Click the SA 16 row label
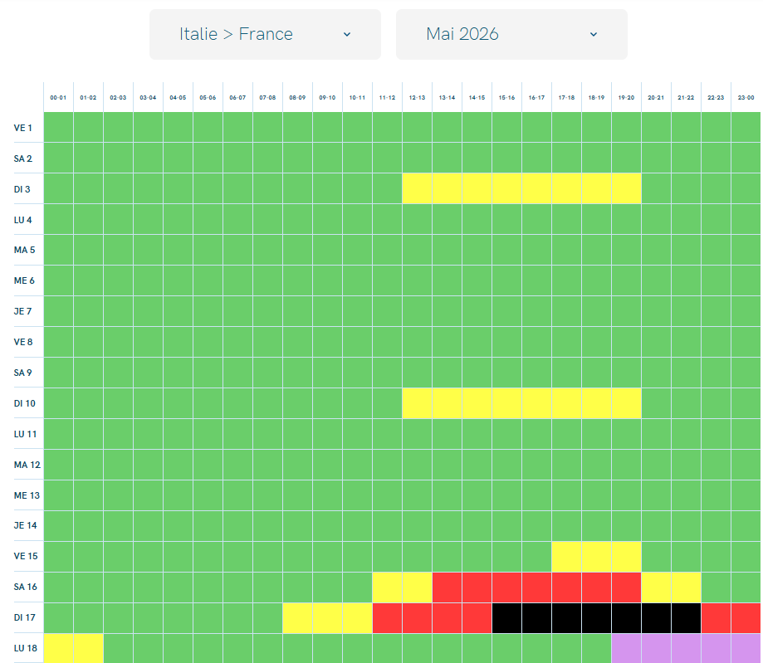763x663 pixels. pyautogui.click(x=23, y=587)
